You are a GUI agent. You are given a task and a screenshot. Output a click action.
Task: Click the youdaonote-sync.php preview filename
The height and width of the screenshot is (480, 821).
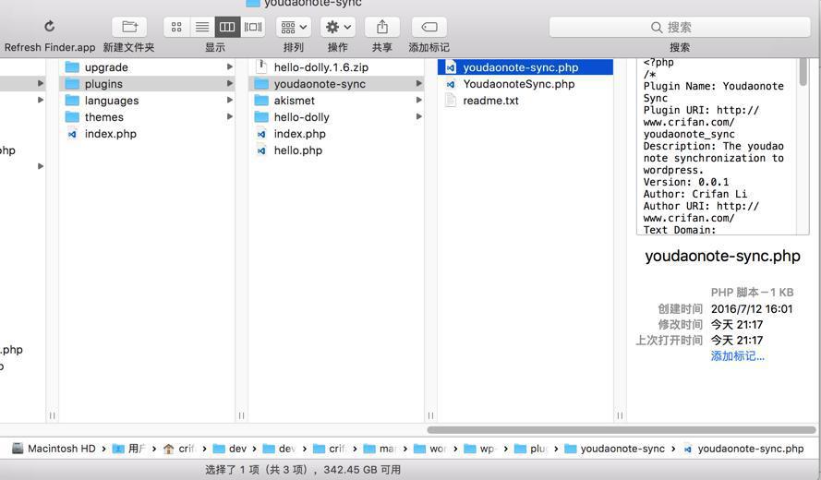[722, 256]
